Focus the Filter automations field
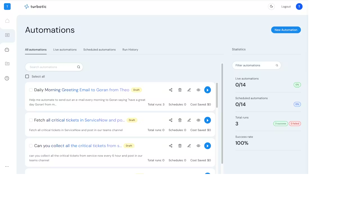The image size is (360, 202). (256, 65)
